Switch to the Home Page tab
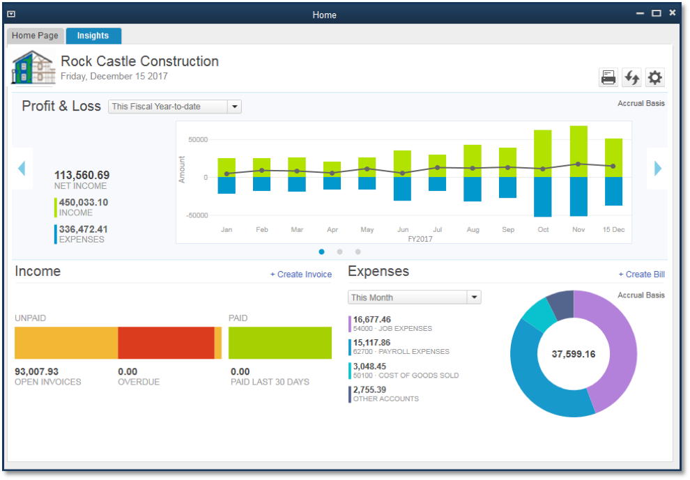Viewport: 690px width, 480px height. (36, 36)
